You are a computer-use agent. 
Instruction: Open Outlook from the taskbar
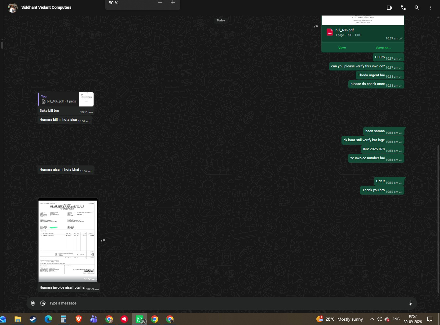3,319
